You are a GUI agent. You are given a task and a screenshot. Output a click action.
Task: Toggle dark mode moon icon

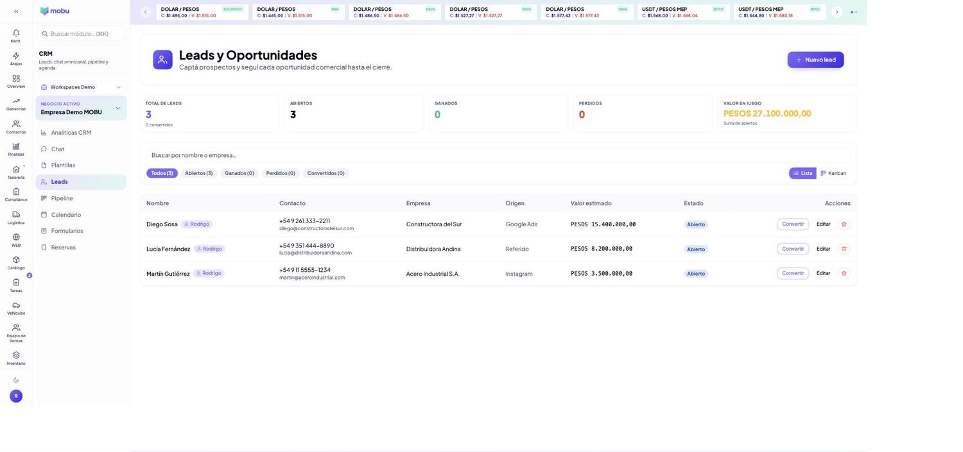coord(16,380)
